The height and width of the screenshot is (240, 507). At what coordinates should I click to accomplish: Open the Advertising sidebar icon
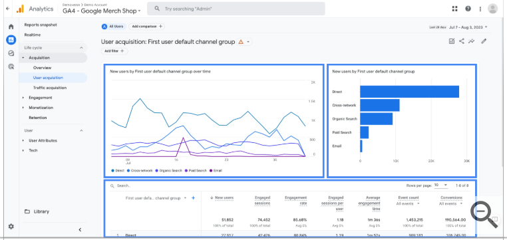tap(11, 67)
